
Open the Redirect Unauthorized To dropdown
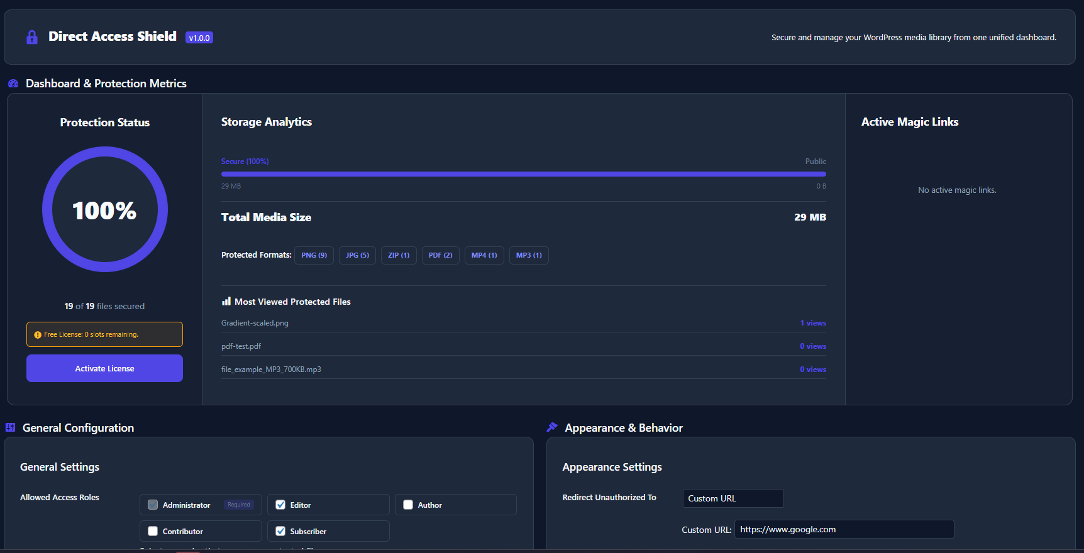pyautogui.click(x=733, y=498)
